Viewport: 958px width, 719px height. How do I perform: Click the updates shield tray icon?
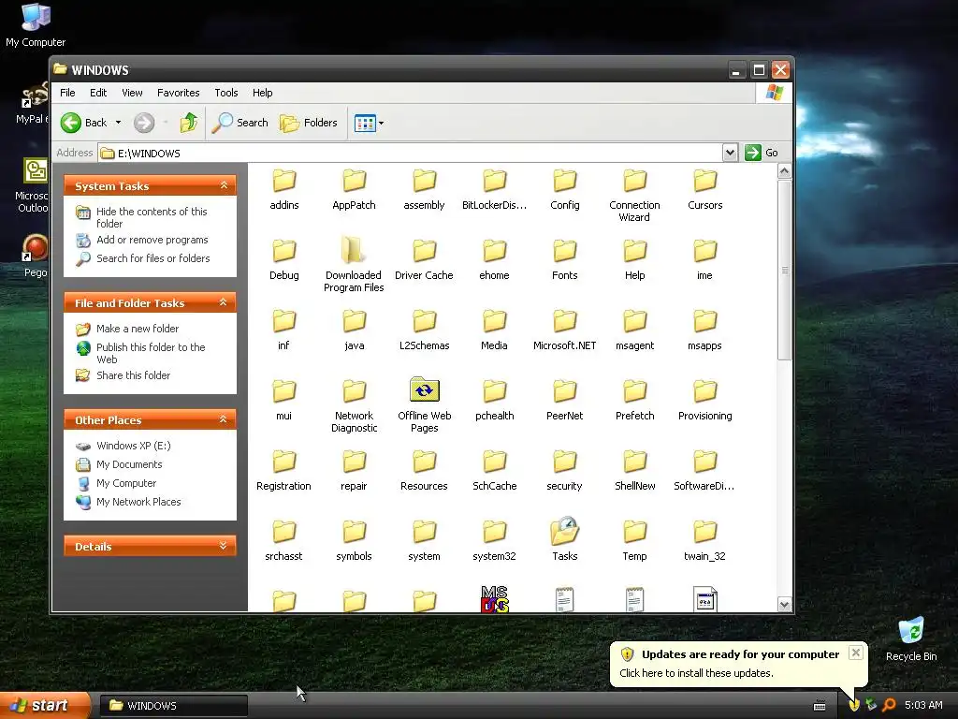[854, 705]
